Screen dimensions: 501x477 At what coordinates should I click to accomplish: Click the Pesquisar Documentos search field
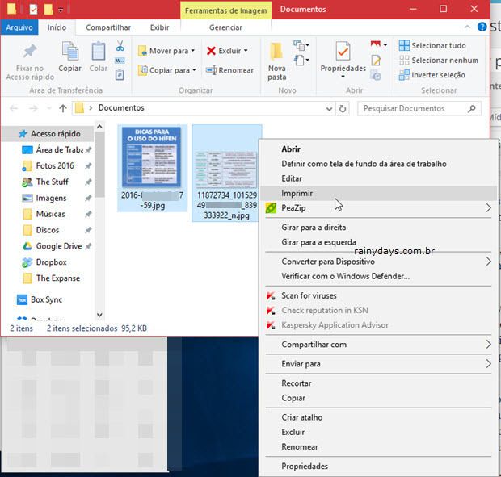click(x=410, y=108)
